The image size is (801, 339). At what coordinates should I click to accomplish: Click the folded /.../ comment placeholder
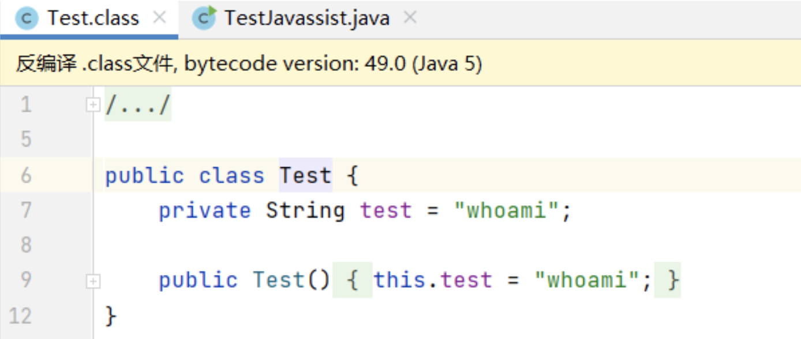click(x=138, y=105)
